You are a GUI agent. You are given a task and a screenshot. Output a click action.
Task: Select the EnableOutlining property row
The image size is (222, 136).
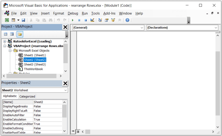tap(32, 128)
